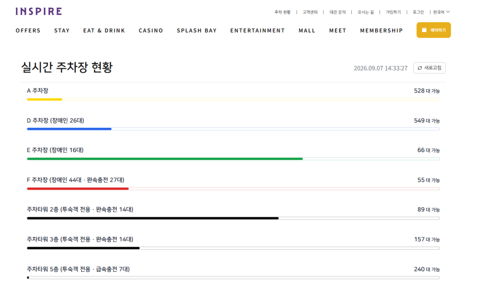Click the A 주차장 row label

(38, 91)
